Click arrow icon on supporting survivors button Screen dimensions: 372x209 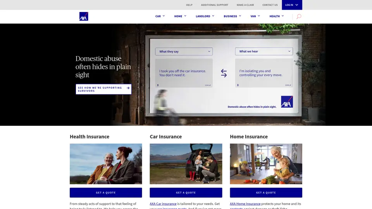(128, 88)
